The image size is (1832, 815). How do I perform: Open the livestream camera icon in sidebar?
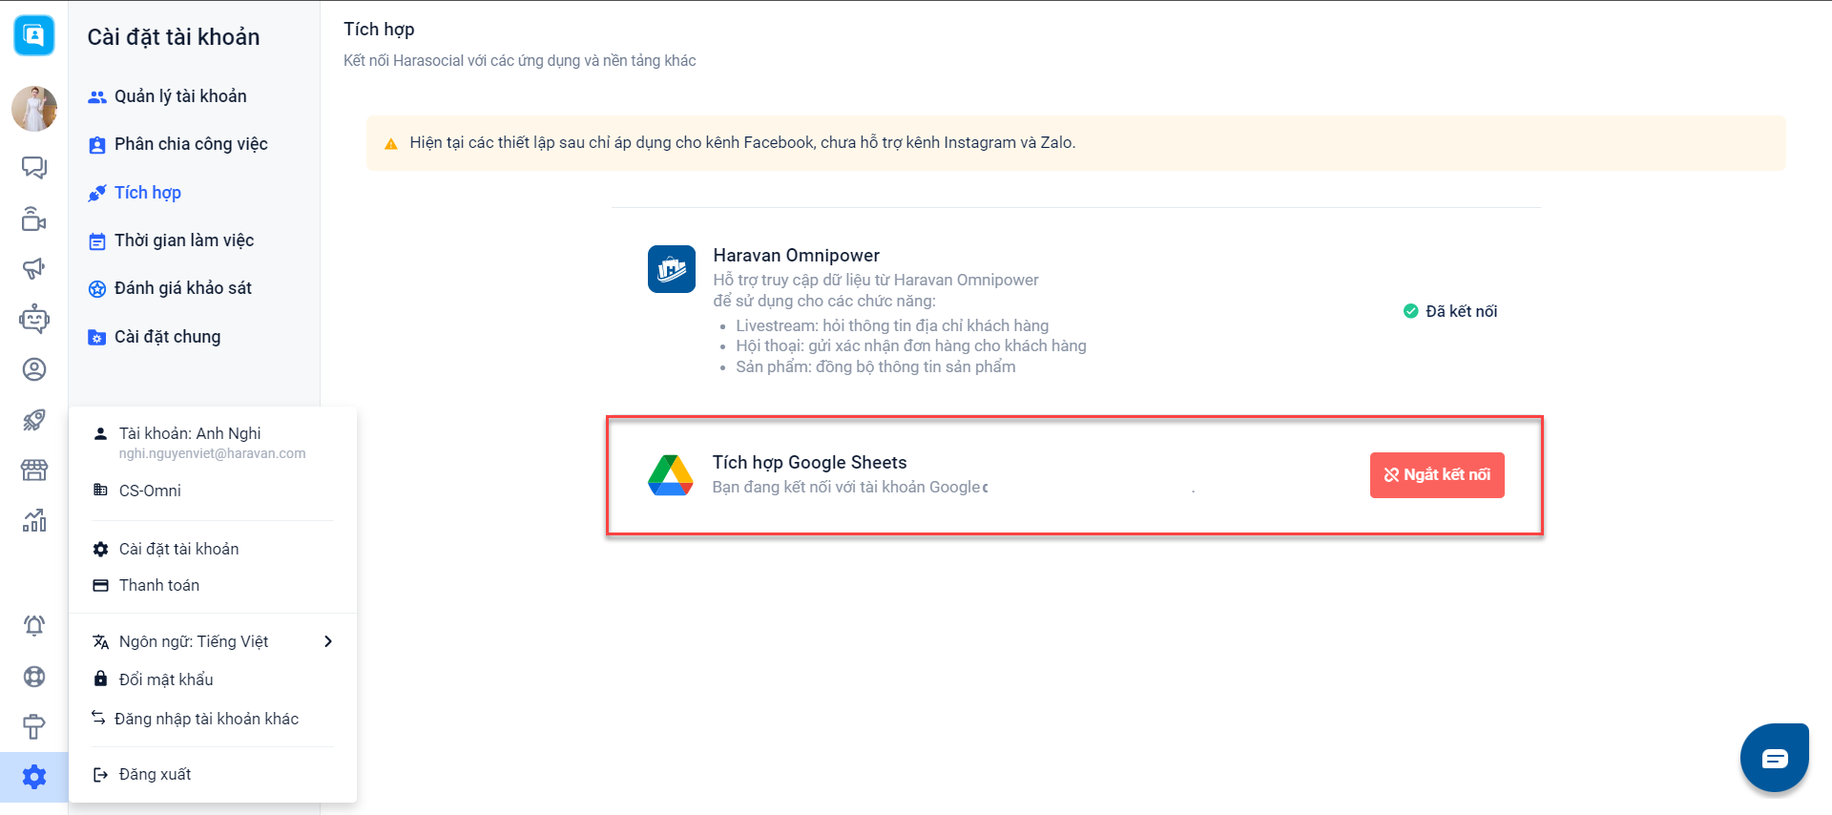pos(34,219)
